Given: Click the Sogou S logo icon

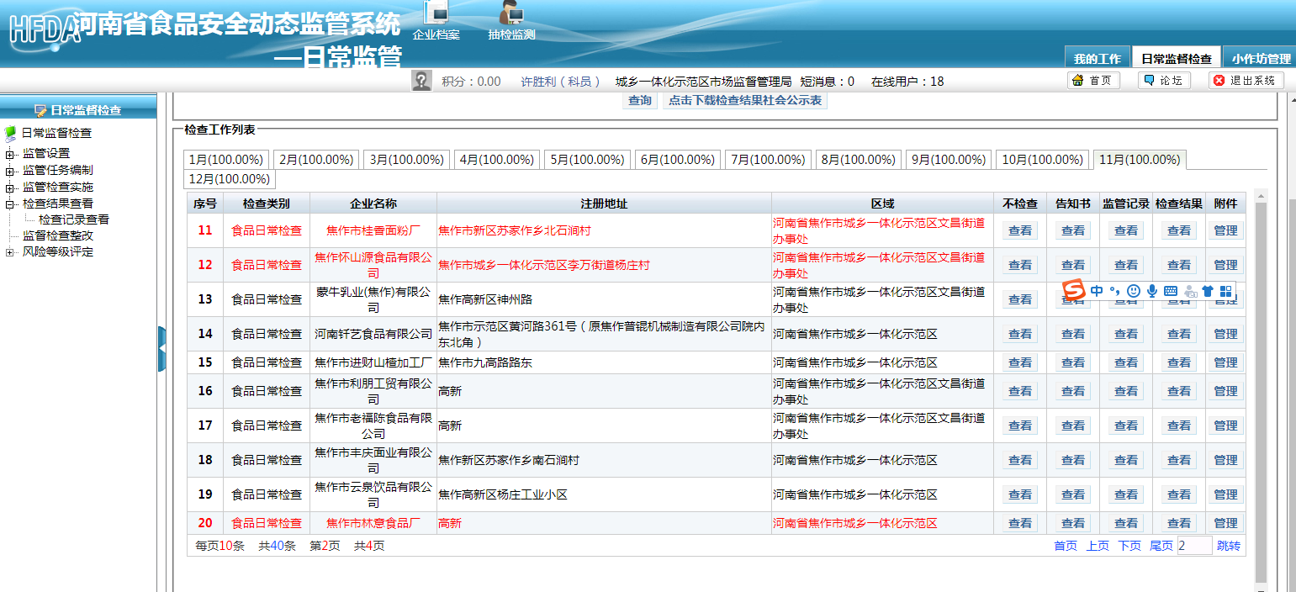Looking at the screenshot, I should [1074, 290].
